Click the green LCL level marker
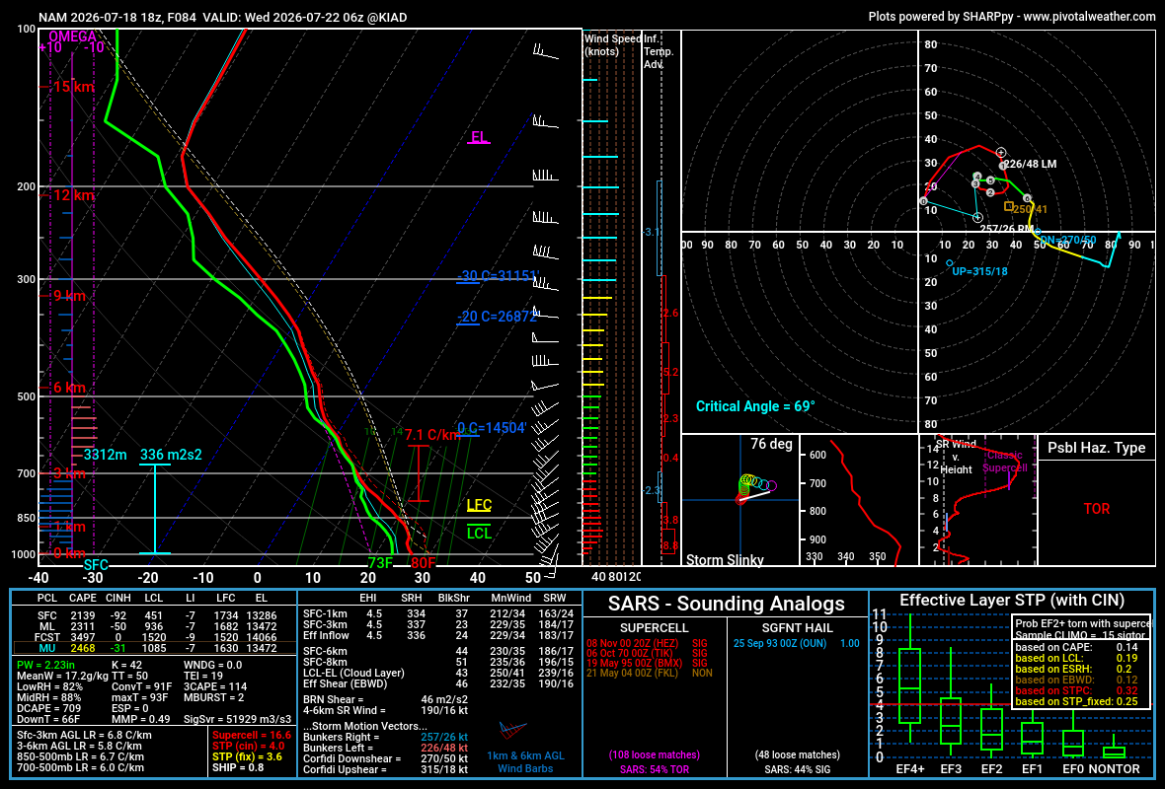Viewport: 1165px width, 789px height. coord(479,533)
